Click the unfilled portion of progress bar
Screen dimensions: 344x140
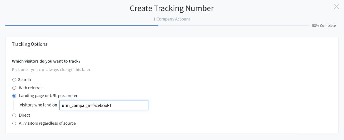pyautogui.click(x=234, y=26)
